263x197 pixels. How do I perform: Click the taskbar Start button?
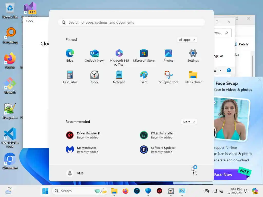[45, 191]
